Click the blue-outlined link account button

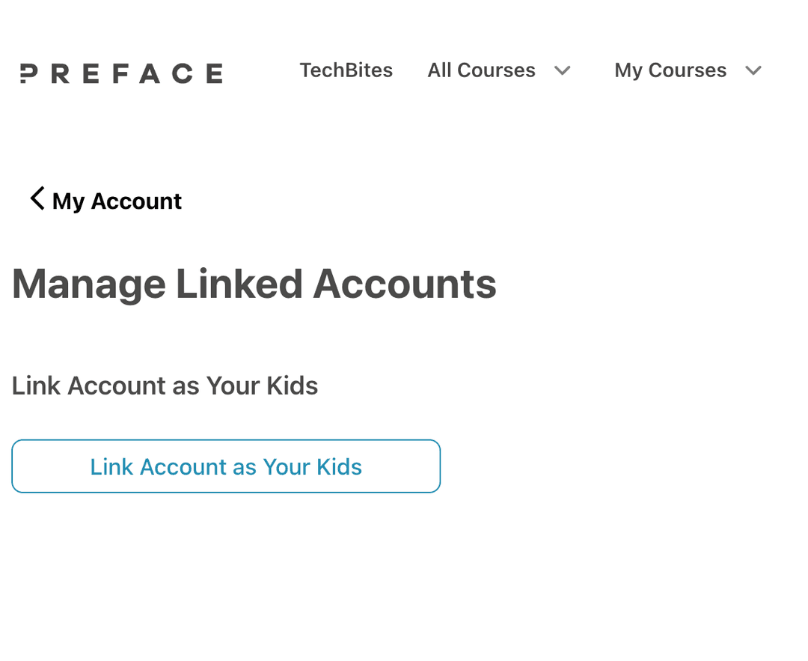(226, 466)
